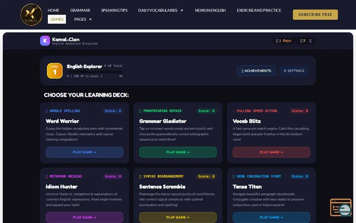Click the Word Warrior card title

tap(62, 121)
